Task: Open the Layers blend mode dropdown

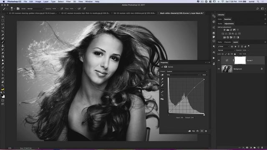Action: coord(227,50)
